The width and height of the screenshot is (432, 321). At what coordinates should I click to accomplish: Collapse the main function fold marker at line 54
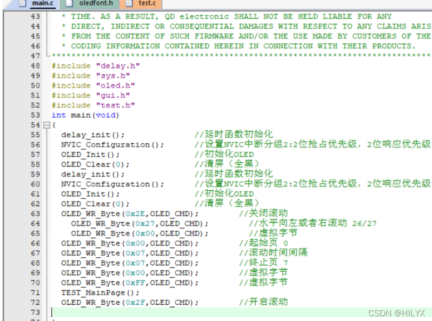pos(47,125)
